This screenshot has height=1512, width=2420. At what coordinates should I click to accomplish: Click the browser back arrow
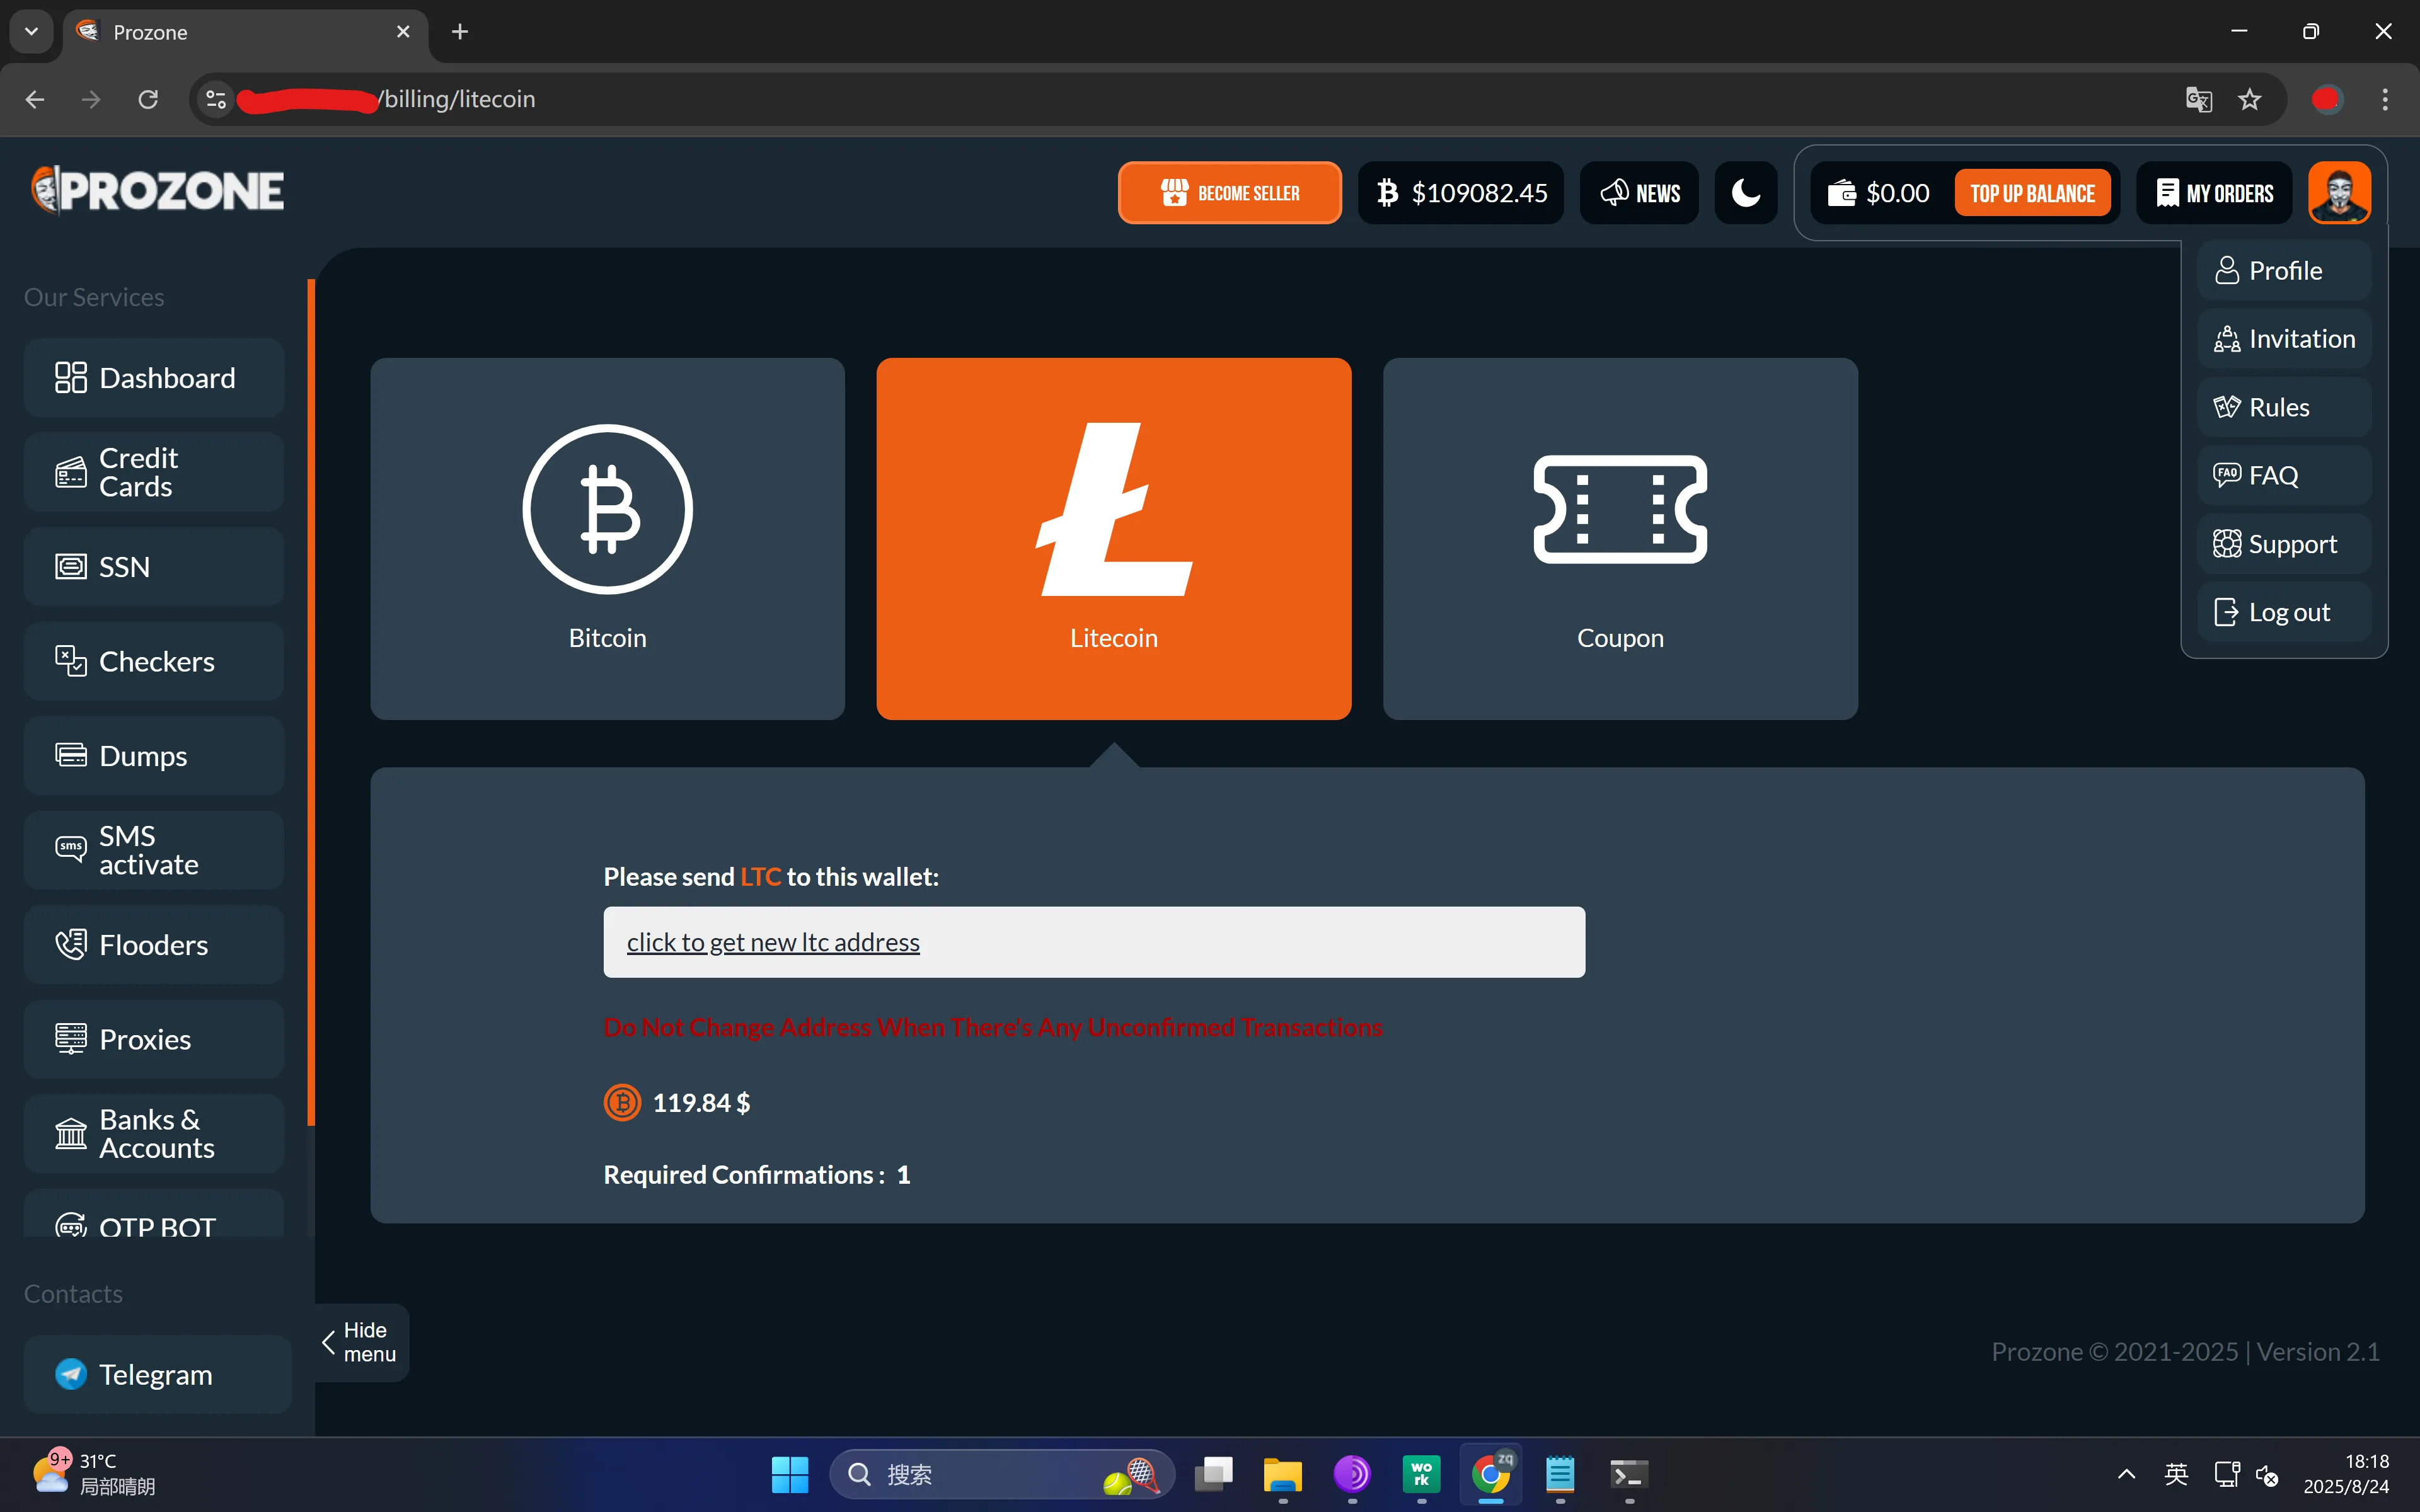click(35, 99)
